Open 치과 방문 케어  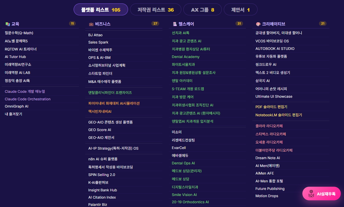[x=183, y=97]
